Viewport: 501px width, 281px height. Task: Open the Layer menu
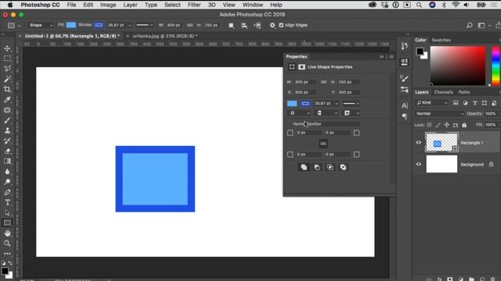coord(131,5)
